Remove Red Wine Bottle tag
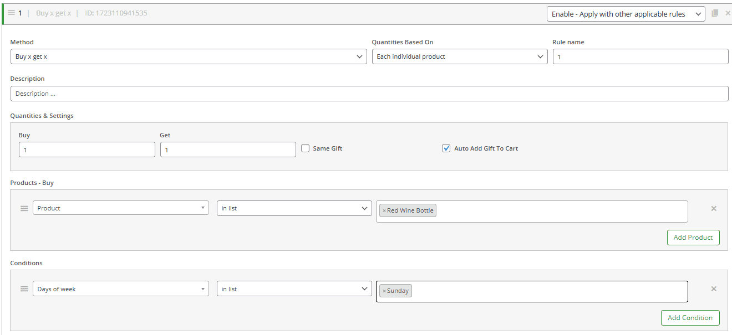Screen dimensions: 732x335 pyautogui.click(x=384, y=211)
